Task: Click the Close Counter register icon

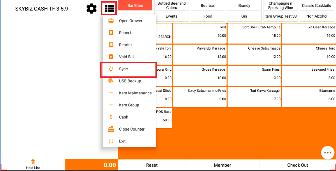Action: click(111, 129)
